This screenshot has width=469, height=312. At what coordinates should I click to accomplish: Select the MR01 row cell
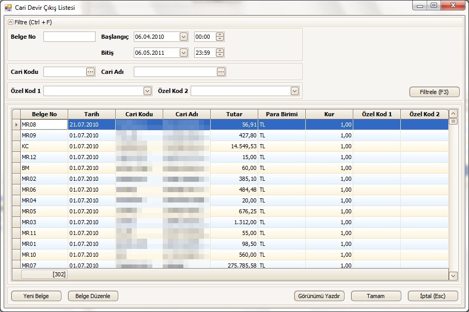tap(44, 244)
